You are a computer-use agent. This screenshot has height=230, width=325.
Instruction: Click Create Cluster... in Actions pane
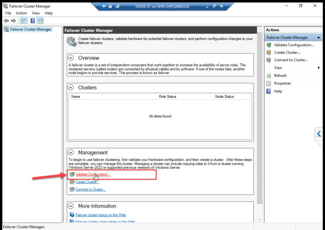[x=287, y=52]
